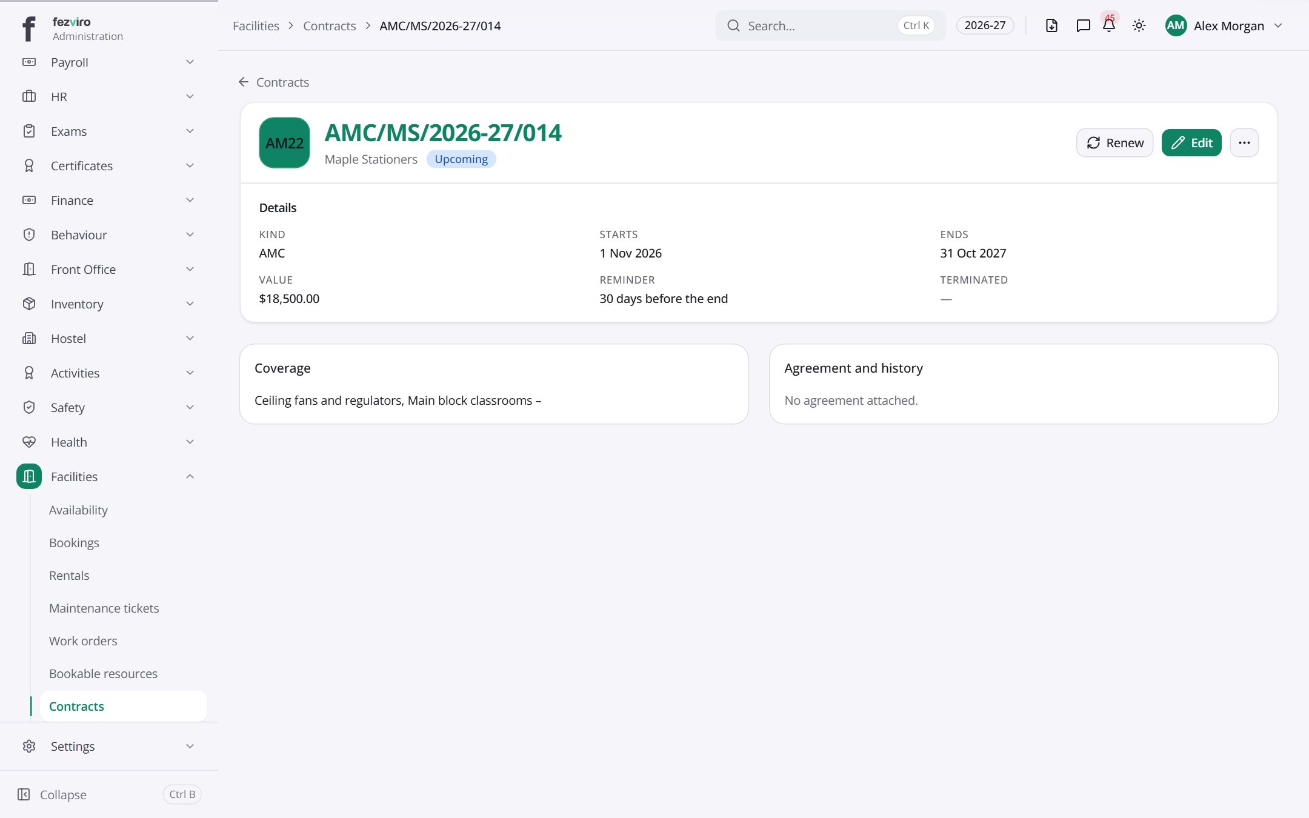Open the messages chat icon

[x=1083, y=25]
